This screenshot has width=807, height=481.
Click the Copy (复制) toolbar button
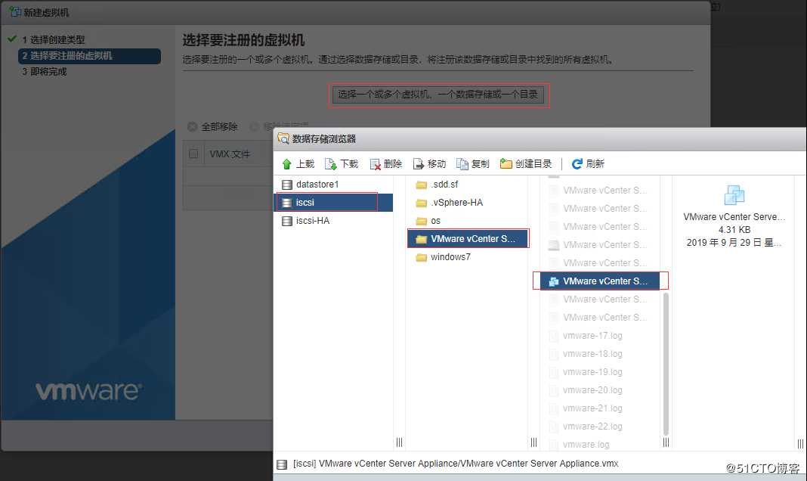coord(473,164)
